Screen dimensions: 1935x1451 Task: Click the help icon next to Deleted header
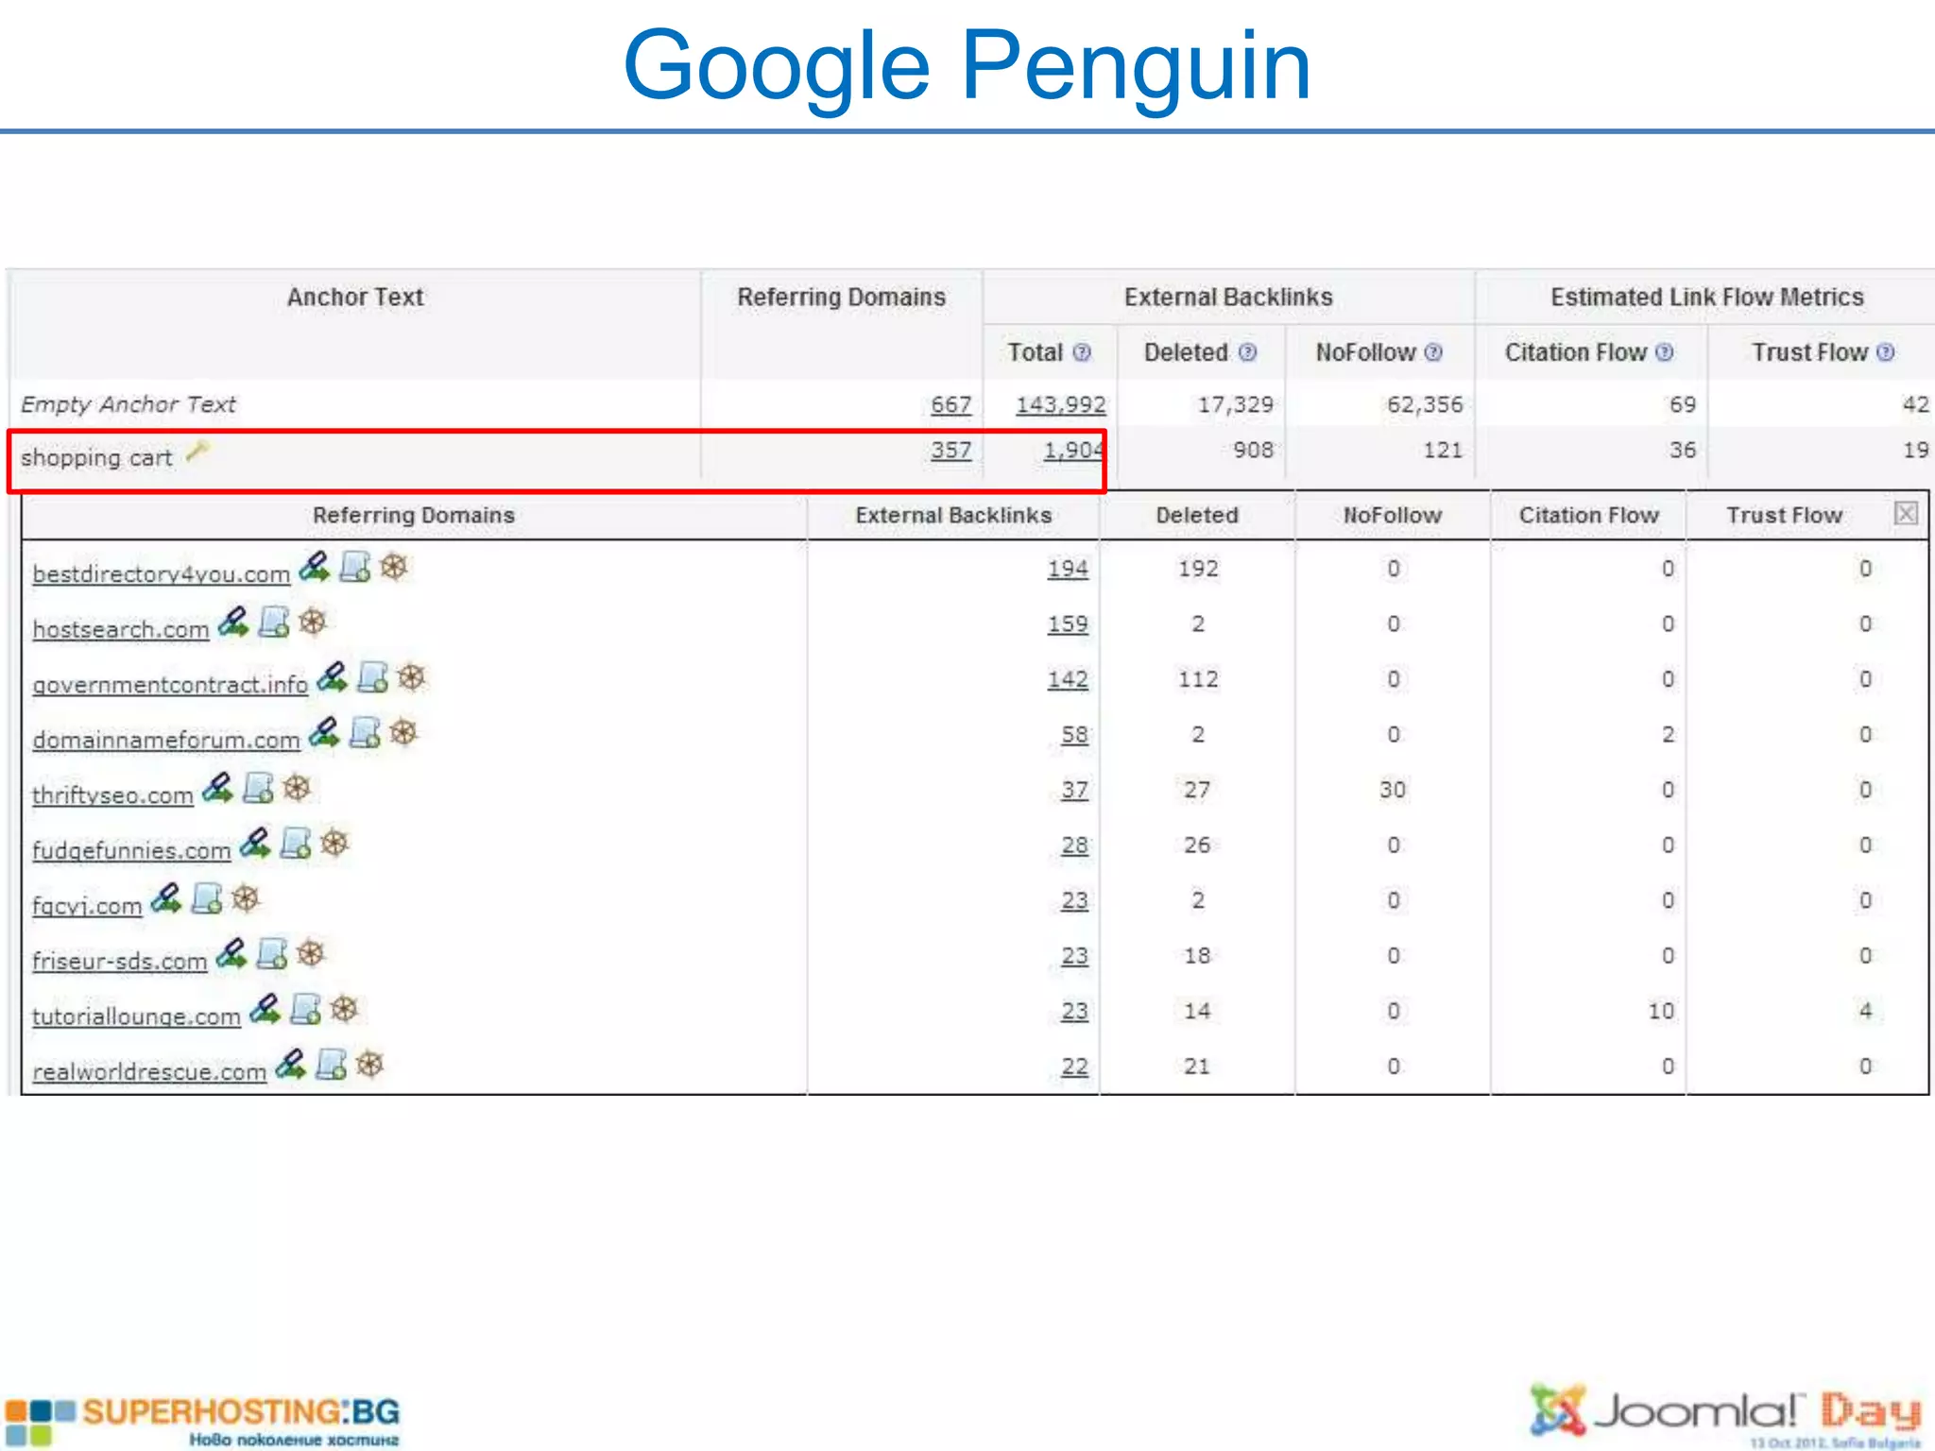coord(1248,352)
